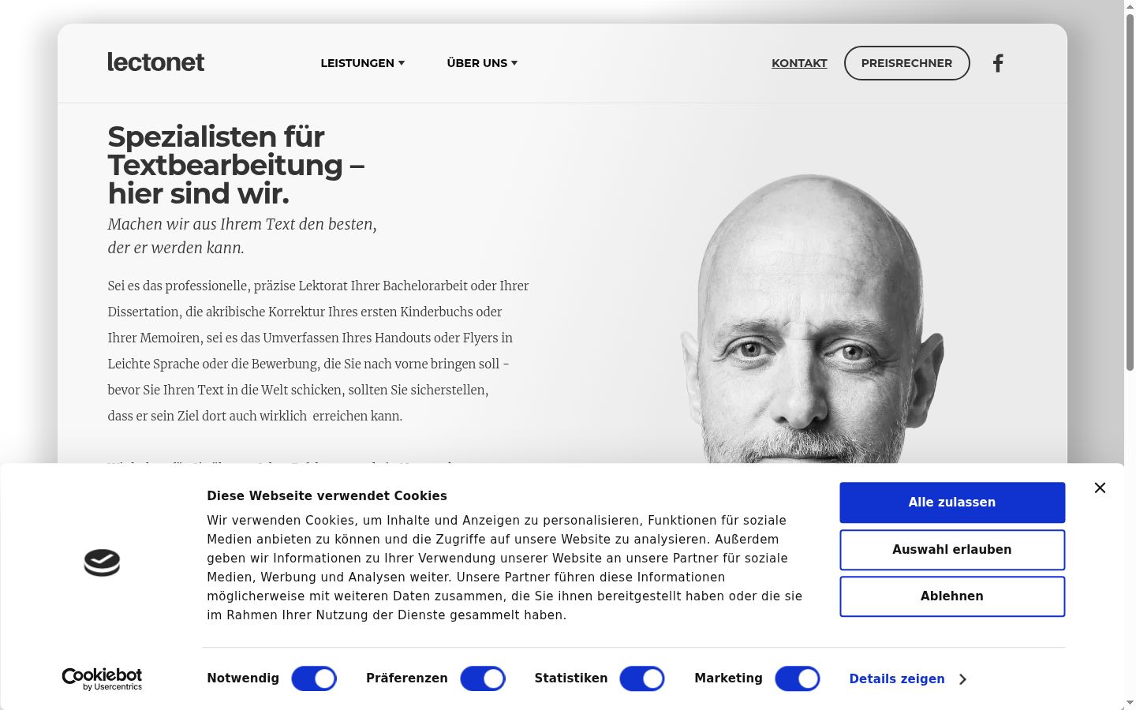Viewport: 1136px width, 710px height.
Task: Toggle the Notwendig cookie switch
Action: (314, 678)
